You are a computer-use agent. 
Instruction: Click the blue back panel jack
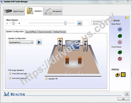pos(120,29)
